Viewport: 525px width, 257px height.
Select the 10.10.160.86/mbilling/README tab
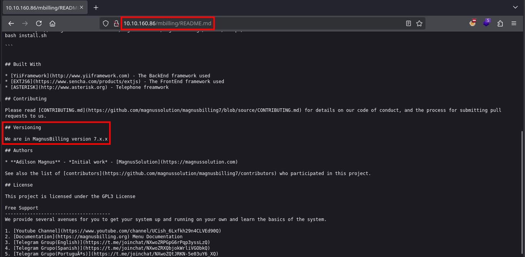[x=44, y=7]
